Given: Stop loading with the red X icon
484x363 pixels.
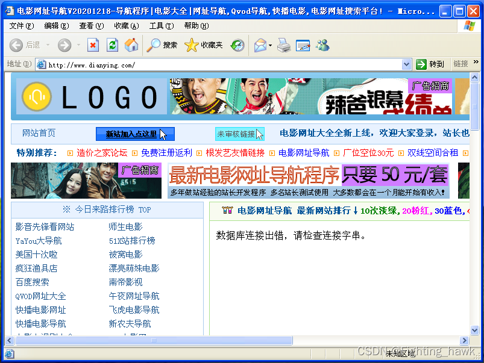Looking at the screenshot, I should pyautogui.click(x=92, y=45).
